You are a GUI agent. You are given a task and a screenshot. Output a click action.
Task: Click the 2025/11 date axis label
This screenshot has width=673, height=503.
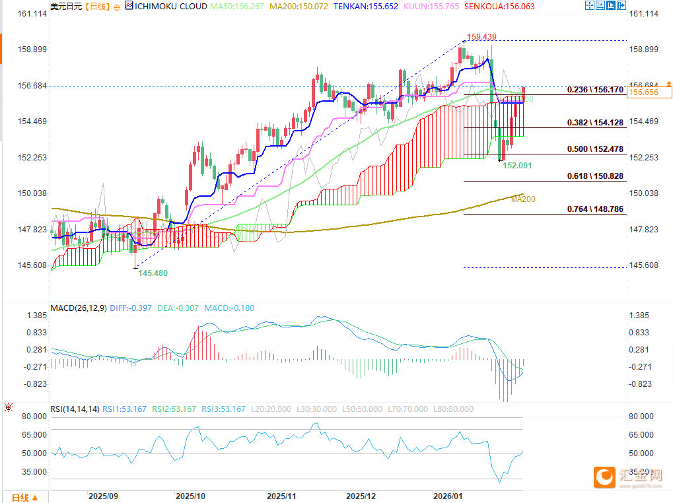[x=281, y=496]
